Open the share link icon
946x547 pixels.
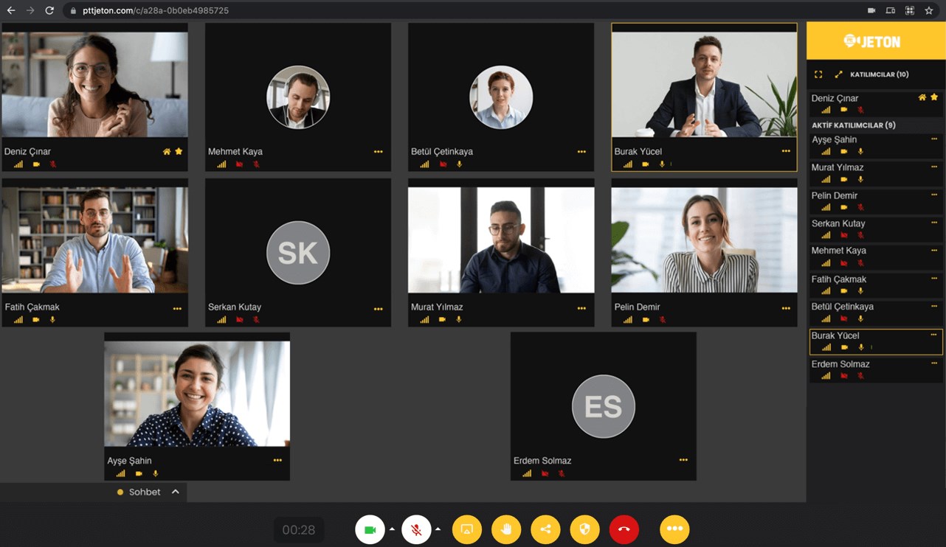[545, 529]
